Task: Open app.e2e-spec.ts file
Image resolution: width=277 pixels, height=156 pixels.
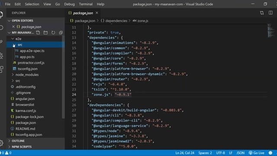Action: coord(32,51)
